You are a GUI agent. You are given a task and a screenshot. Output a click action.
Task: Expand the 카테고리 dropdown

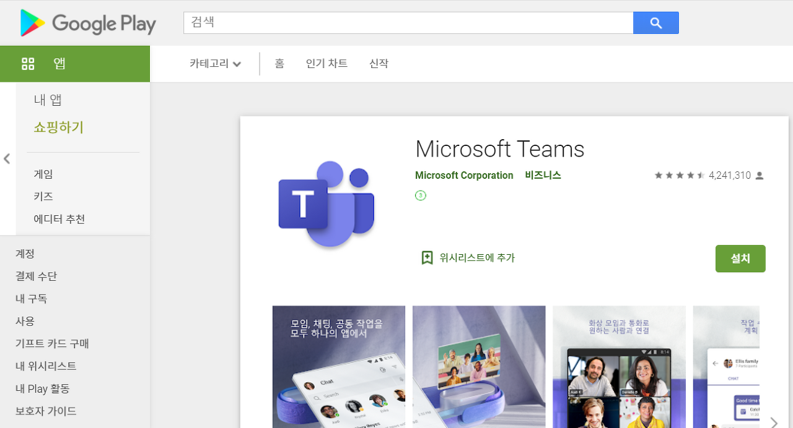coord(215,64)
